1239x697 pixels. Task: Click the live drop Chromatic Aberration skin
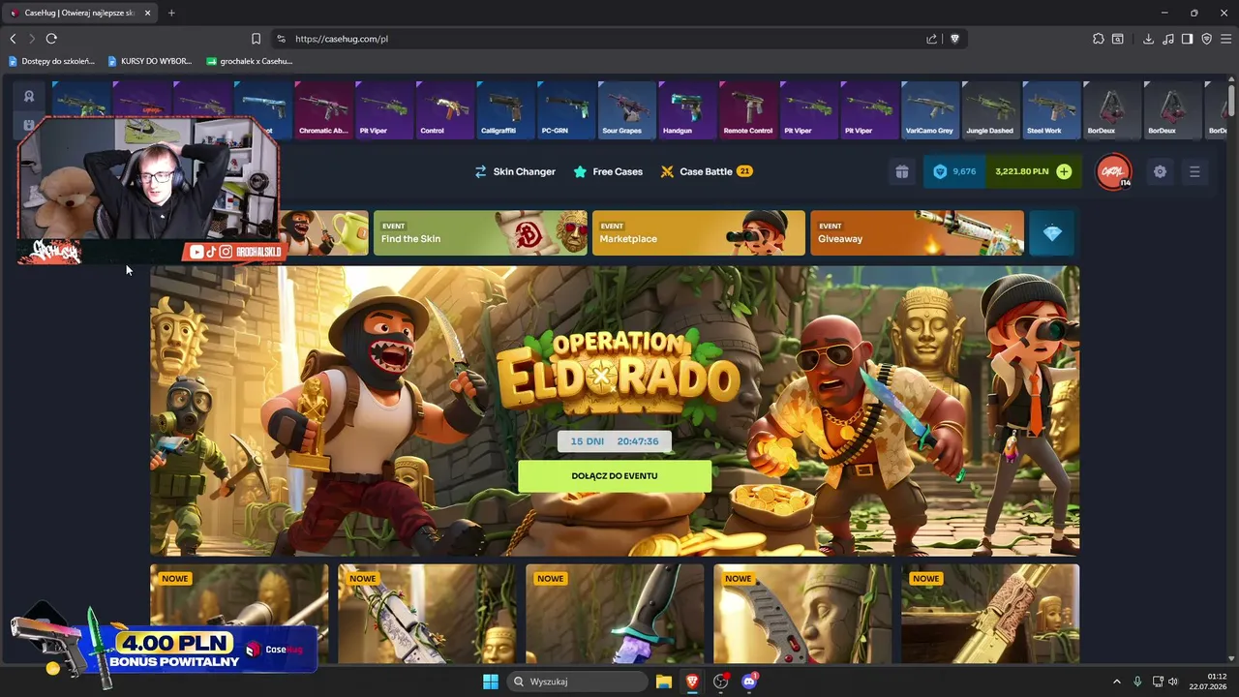tap(323, 110)
